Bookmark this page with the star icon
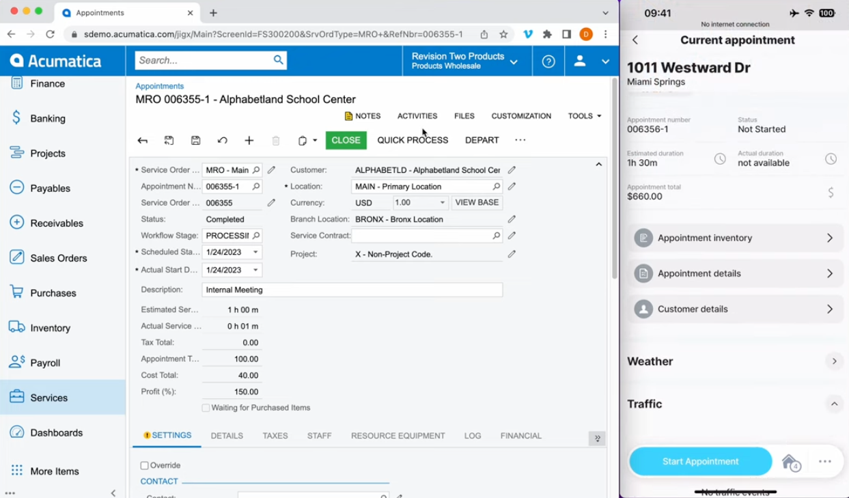849x498 pixels. tap(503, 34)
